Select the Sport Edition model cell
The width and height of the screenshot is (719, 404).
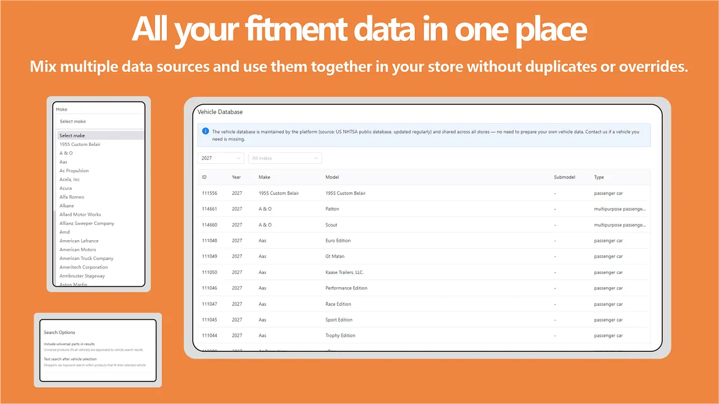click(x=339, y=320)
